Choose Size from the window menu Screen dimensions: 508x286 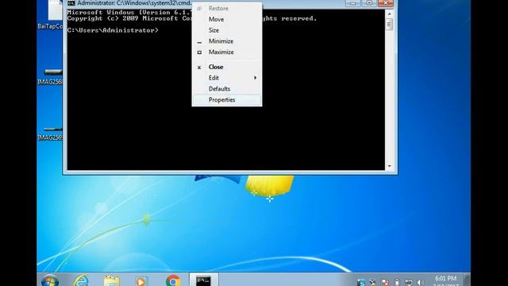(x=227, y=30)
